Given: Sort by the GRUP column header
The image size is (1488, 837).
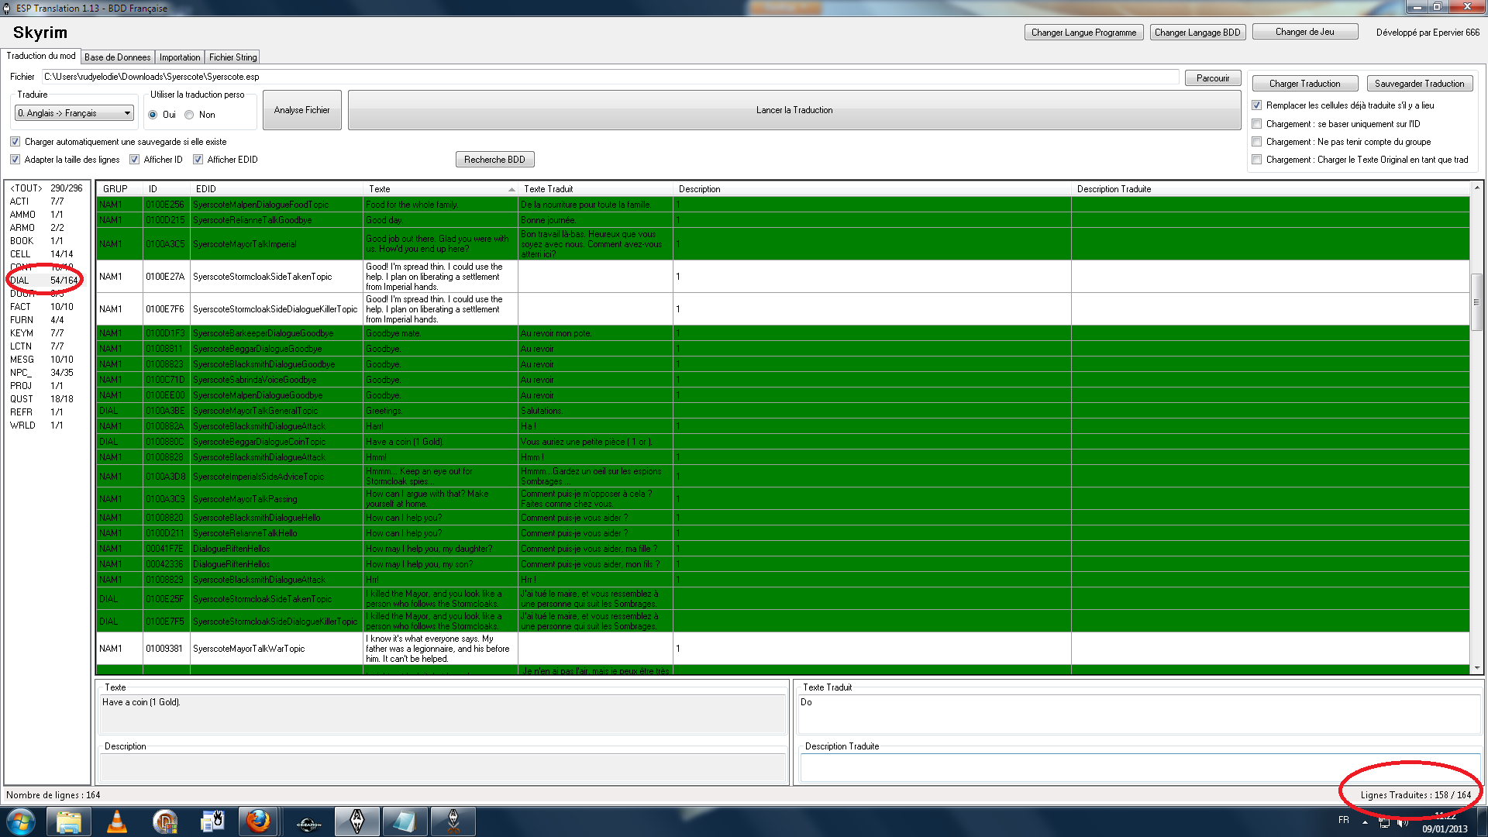Looking at the screenshot, I should 120,189.
